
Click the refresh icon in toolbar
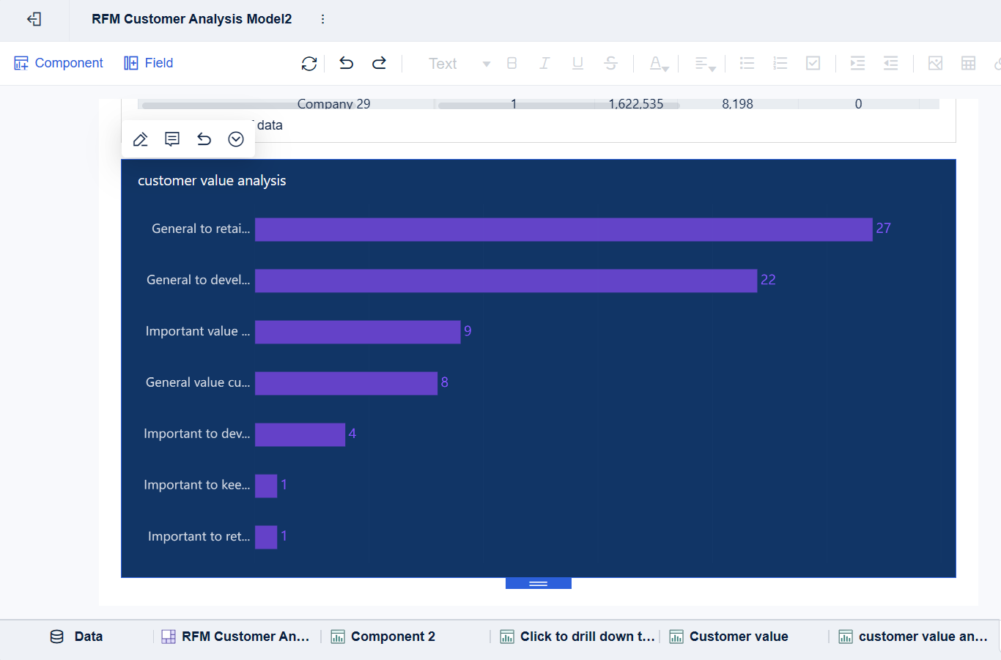tap(309, 64)
